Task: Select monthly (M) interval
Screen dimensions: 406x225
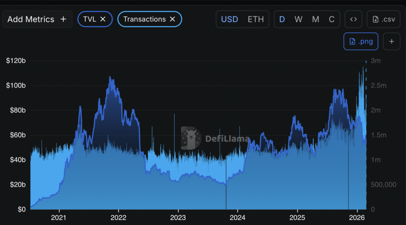Action: pos(315,19)
